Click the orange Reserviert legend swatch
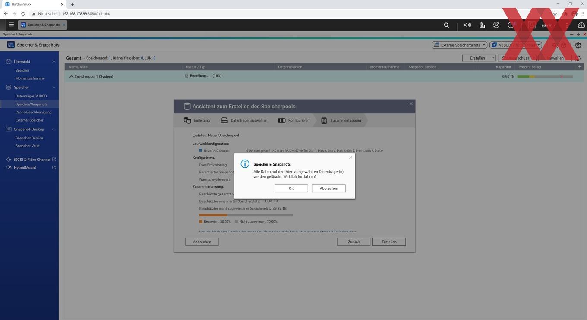587x320 pixels. click(201, 221)
